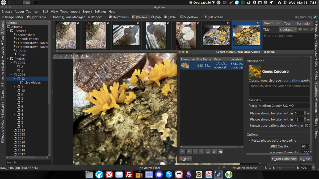Expand the 2023 folder in album tree
The height and width of the screenshot is (179, 319).
pos(11,130)
